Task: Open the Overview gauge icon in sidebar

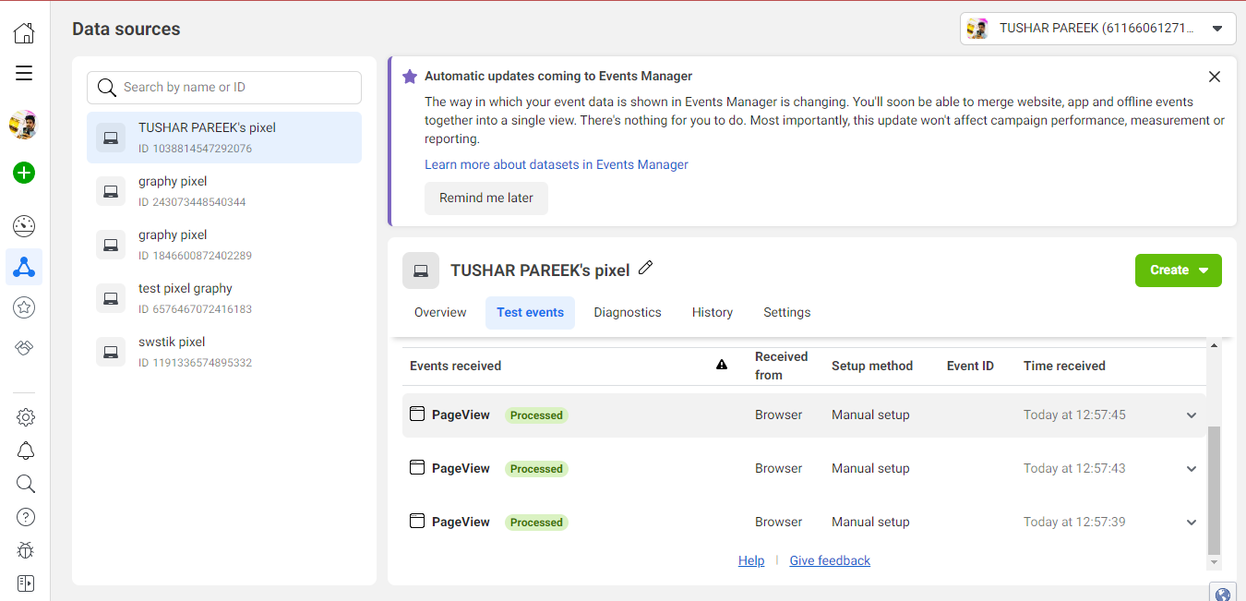Action: (24, 225)
